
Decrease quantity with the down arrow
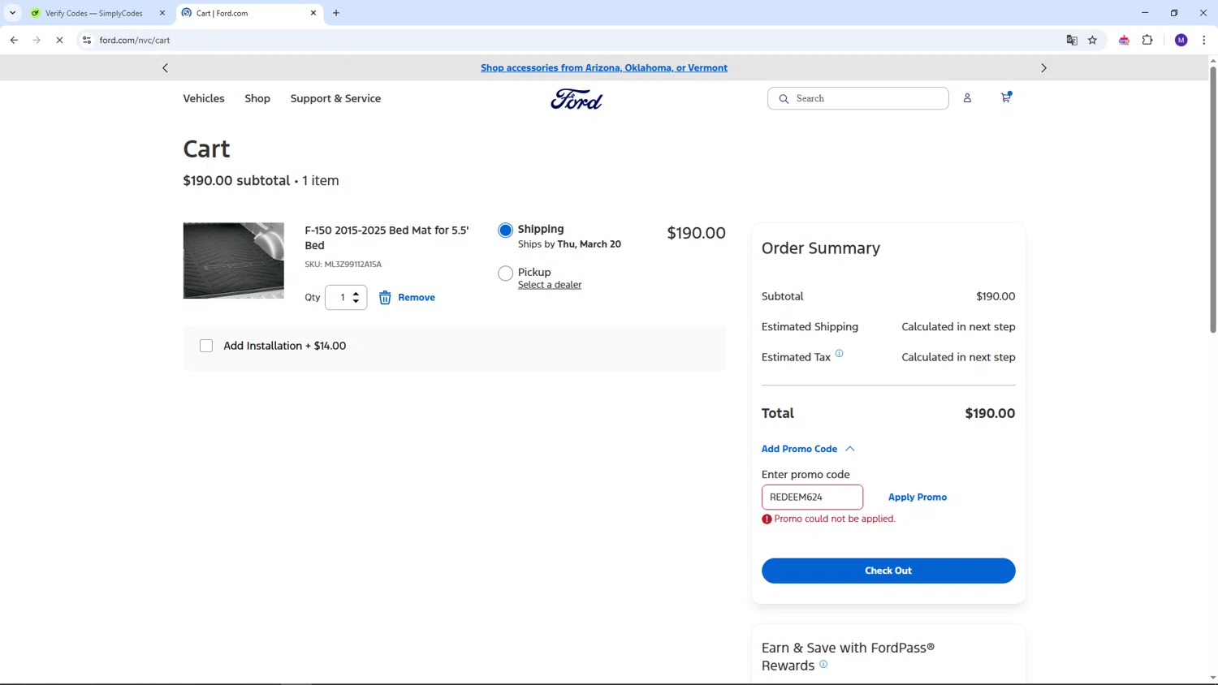[x=356, y=302]
